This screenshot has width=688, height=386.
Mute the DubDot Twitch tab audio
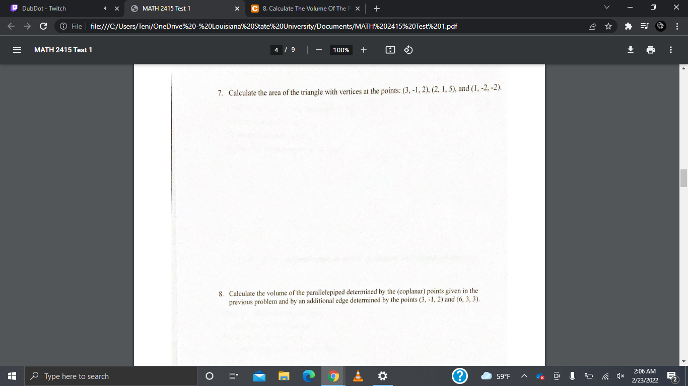click(106, 8)
